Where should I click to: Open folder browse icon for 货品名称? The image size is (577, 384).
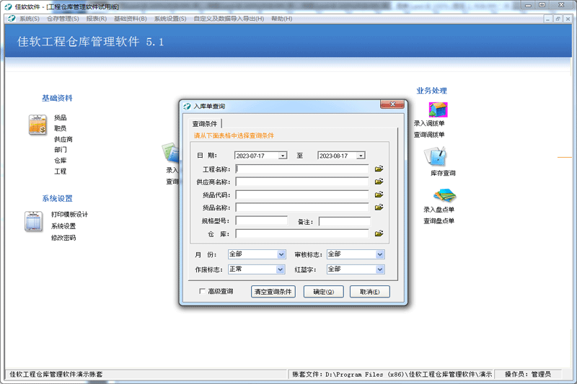click(379, 207)
